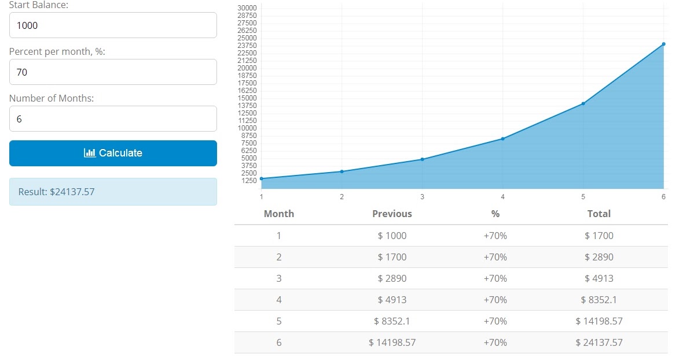
Task: Select the chart data point at month 6
Action: click(663, 44)
